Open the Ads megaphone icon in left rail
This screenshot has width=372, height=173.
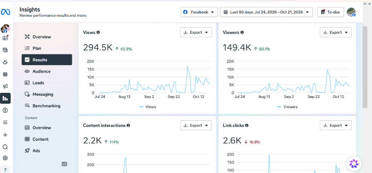[x=5, y=86]
